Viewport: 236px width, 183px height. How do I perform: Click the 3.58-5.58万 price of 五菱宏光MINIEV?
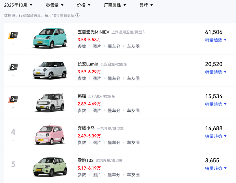tap(89, 40)
